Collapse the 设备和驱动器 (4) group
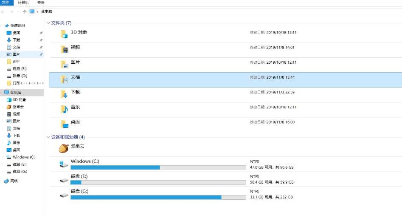402x215 pixels. pyautogui.click(x=48, y=137)
